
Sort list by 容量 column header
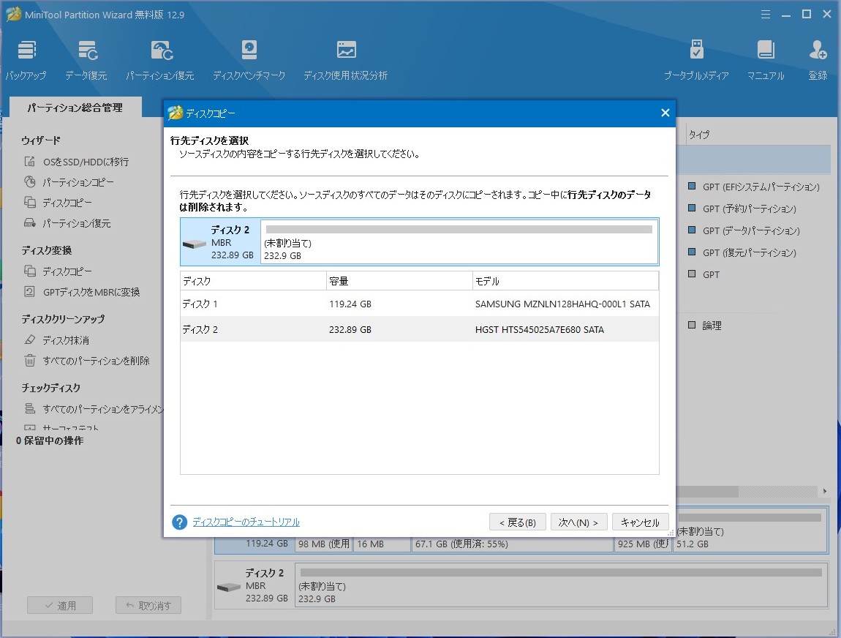click(x=399, y=281)
